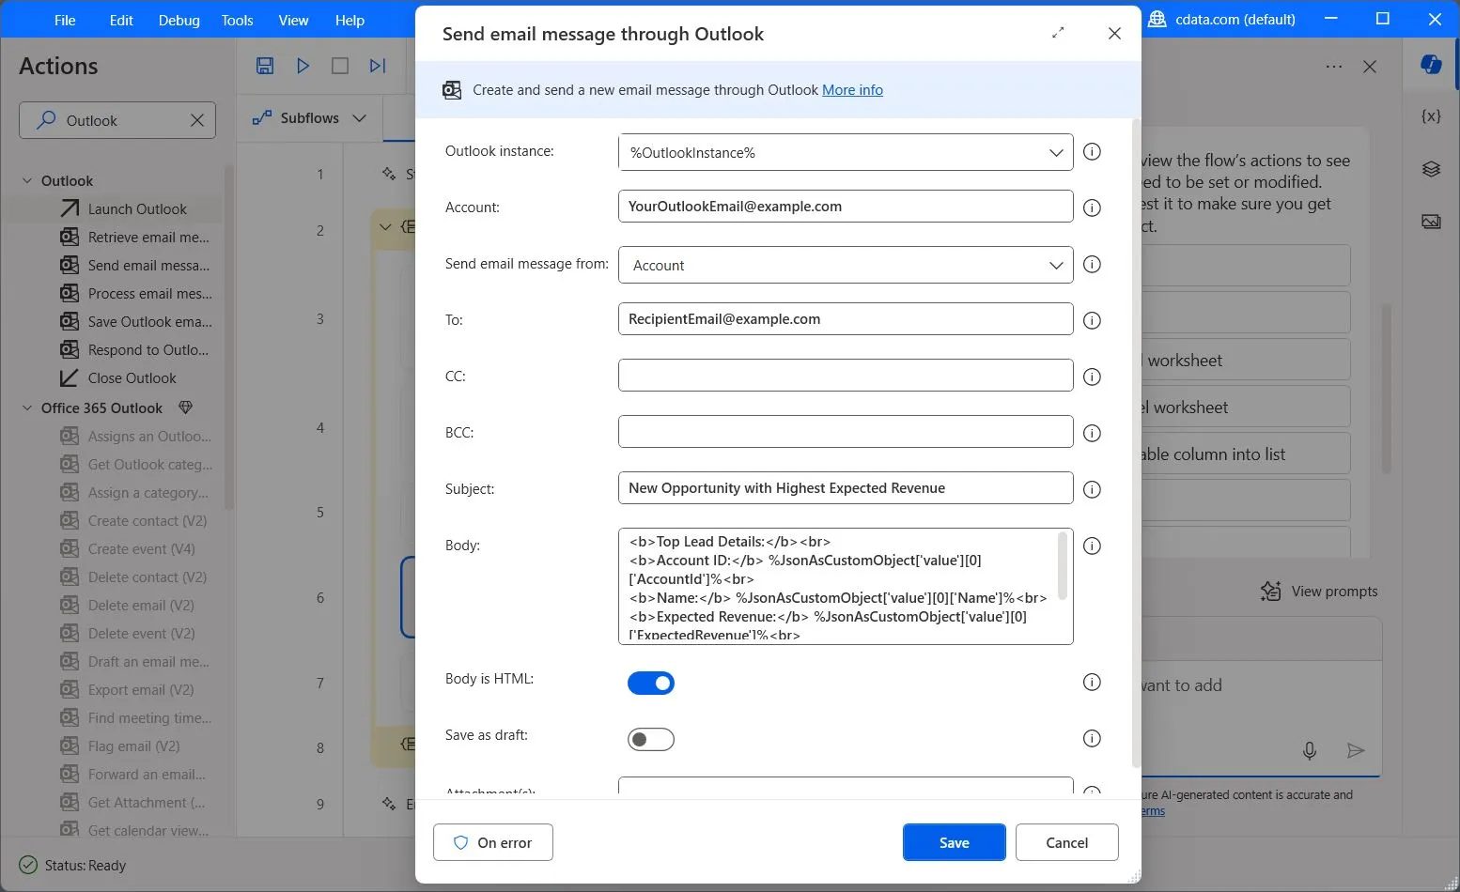Viewport: 1460px width, 892px height.
Task: Click the Body text scrollbar
Action: 1063,566
